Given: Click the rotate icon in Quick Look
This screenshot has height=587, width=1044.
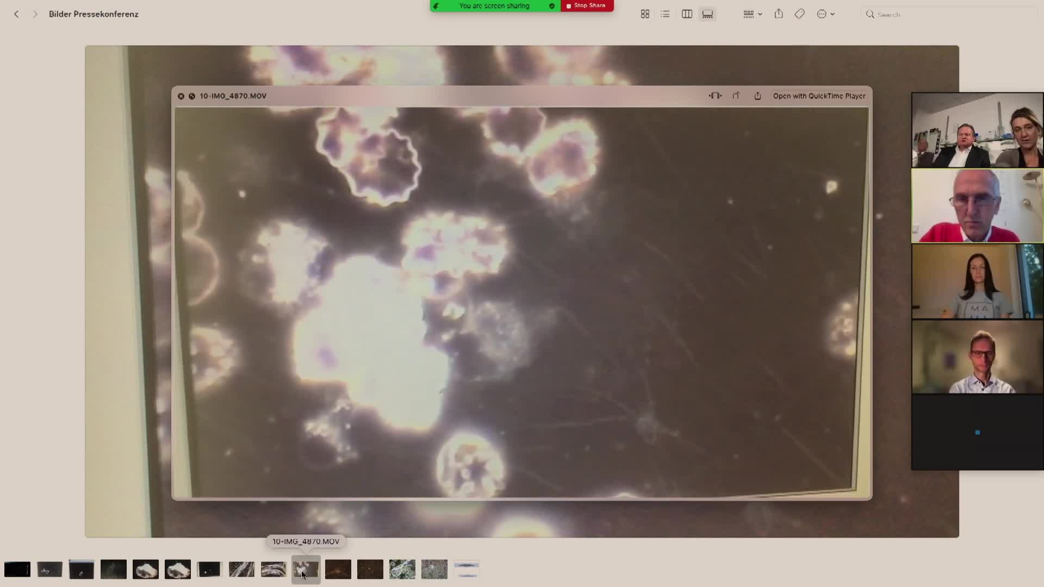Looking at the screenshot, I should tap(736, 96).
